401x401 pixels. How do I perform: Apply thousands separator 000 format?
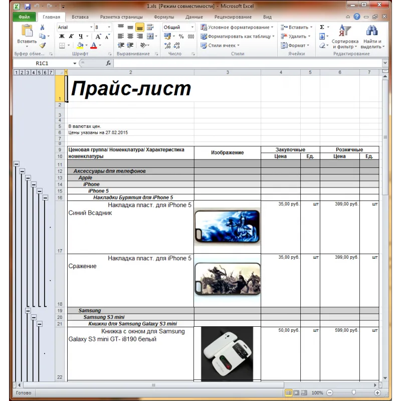(x=191, y=36)
